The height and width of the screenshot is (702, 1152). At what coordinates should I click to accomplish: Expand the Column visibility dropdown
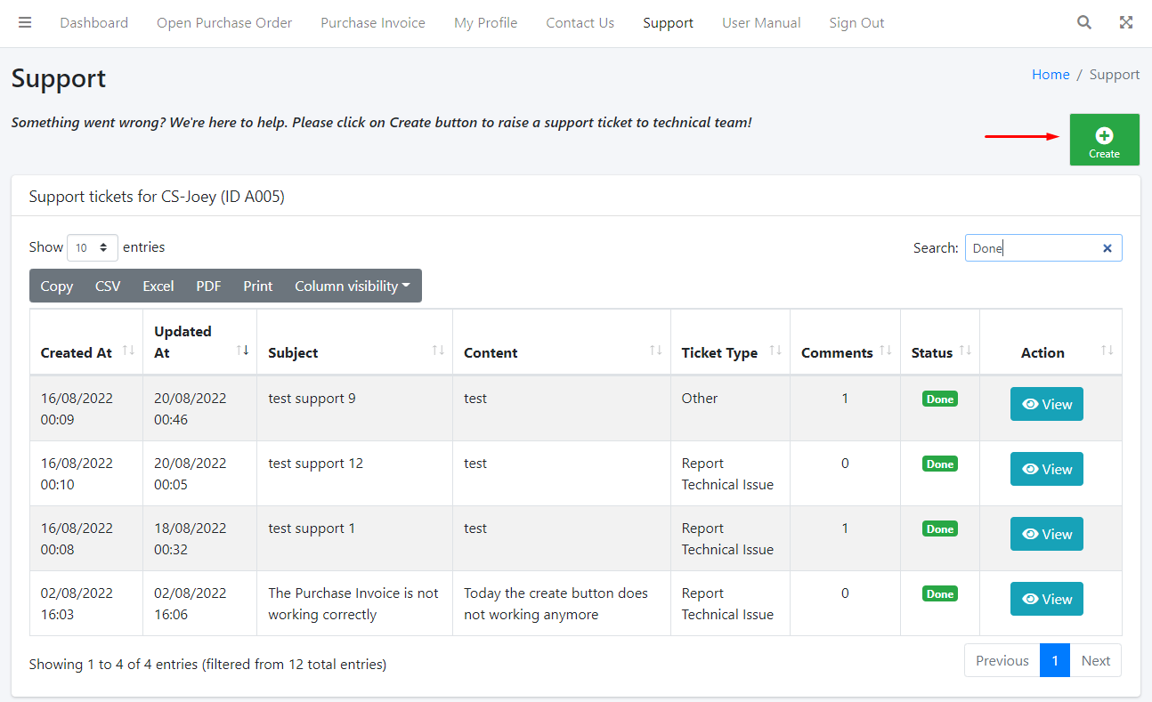pos(353,286)
